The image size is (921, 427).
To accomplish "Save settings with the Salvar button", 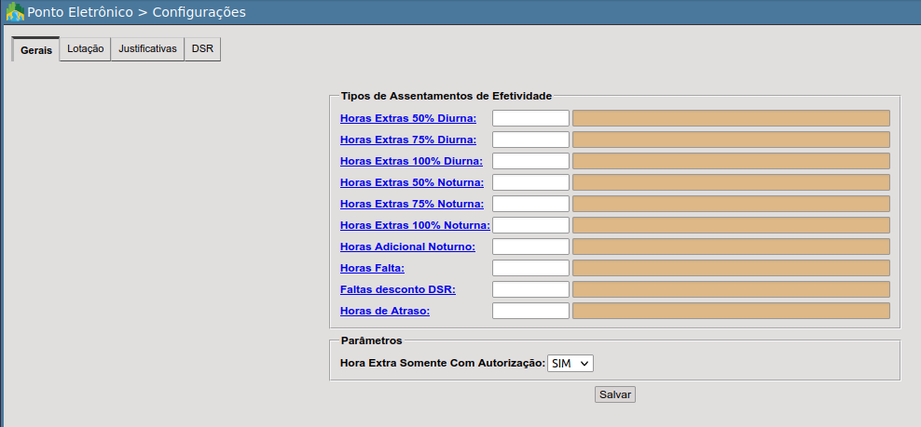I will [615, 394].
